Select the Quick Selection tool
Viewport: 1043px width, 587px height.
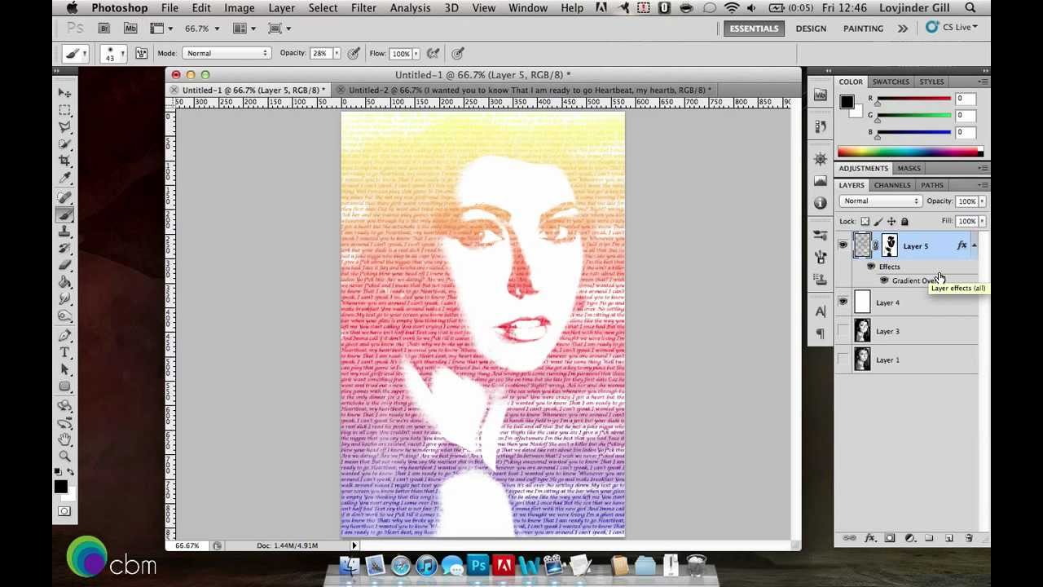(64, 144)
